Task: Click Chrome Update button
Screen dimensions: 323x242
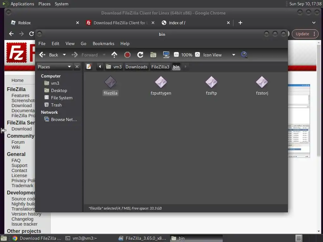Action: click(x=302, y=34)
